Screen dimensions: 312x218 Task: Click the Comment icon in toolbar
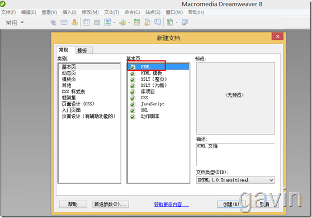(x=158, y=22)
